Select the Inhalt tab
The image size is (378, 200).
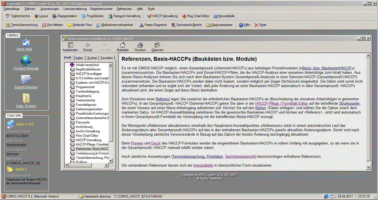click(68, 58)
